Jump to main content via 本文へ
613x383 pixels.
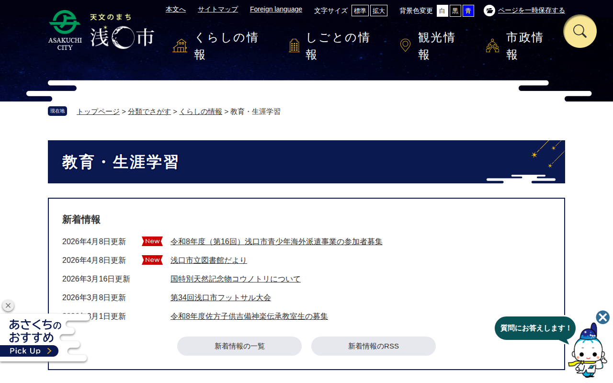(176, 9)
